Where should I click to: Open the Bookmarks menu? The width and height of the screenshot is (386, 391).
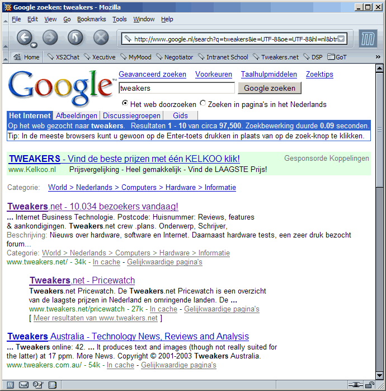pos(91,19)
